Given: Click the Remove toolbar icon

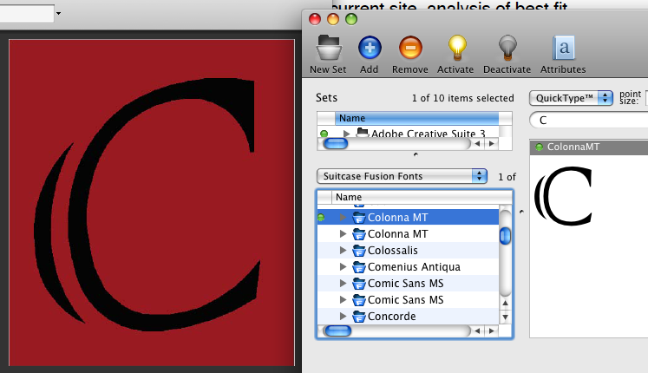Looking at the screenshot, I should [x=410, y=48].
